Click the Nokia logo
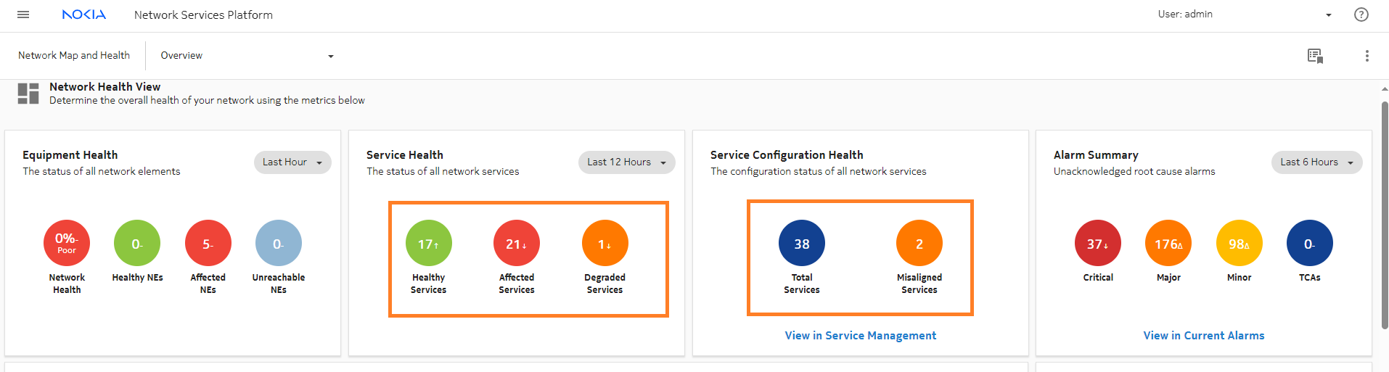1389x372 pixels. 84,15
